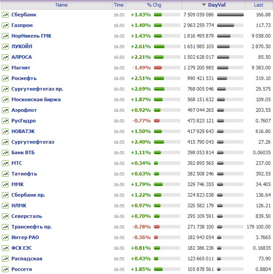Open the Роснефть stock link
Viewport: 273px width, 274px height.
pyautogui.click(x=24, y=78)
